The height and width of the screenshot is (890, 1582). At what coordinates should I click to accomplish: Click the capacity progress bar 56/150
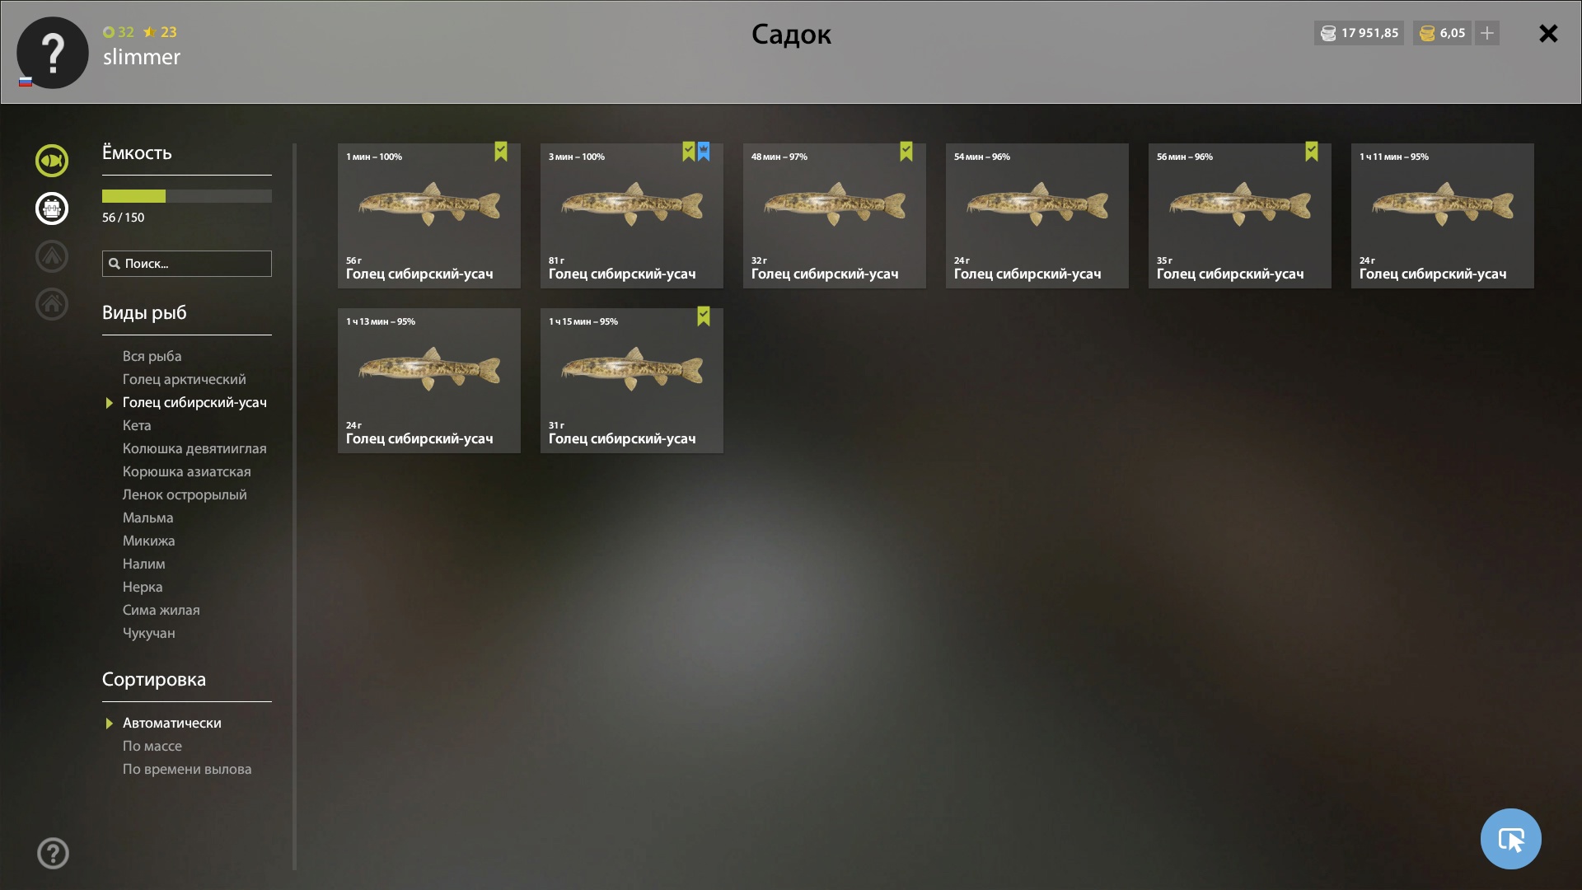[x=187, y=196]
